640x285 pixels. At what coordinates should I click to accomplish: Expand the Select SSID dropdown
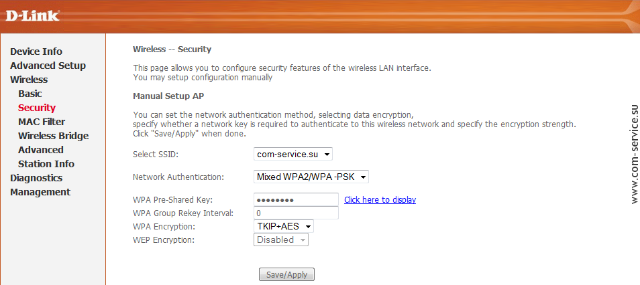pos(293,155)
